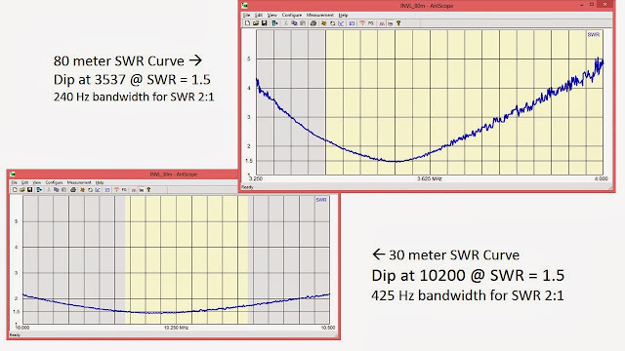Maximize the INVL_80m AntScope window

(592, 5)
